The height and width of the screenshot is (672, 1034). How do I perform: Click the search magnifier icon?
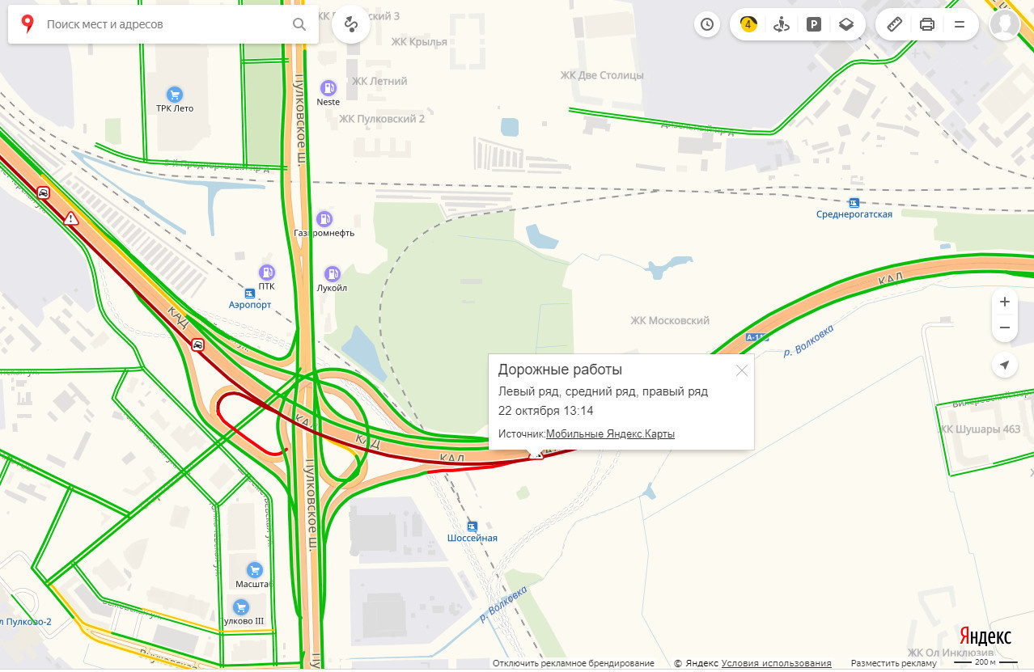coord(299,24)
